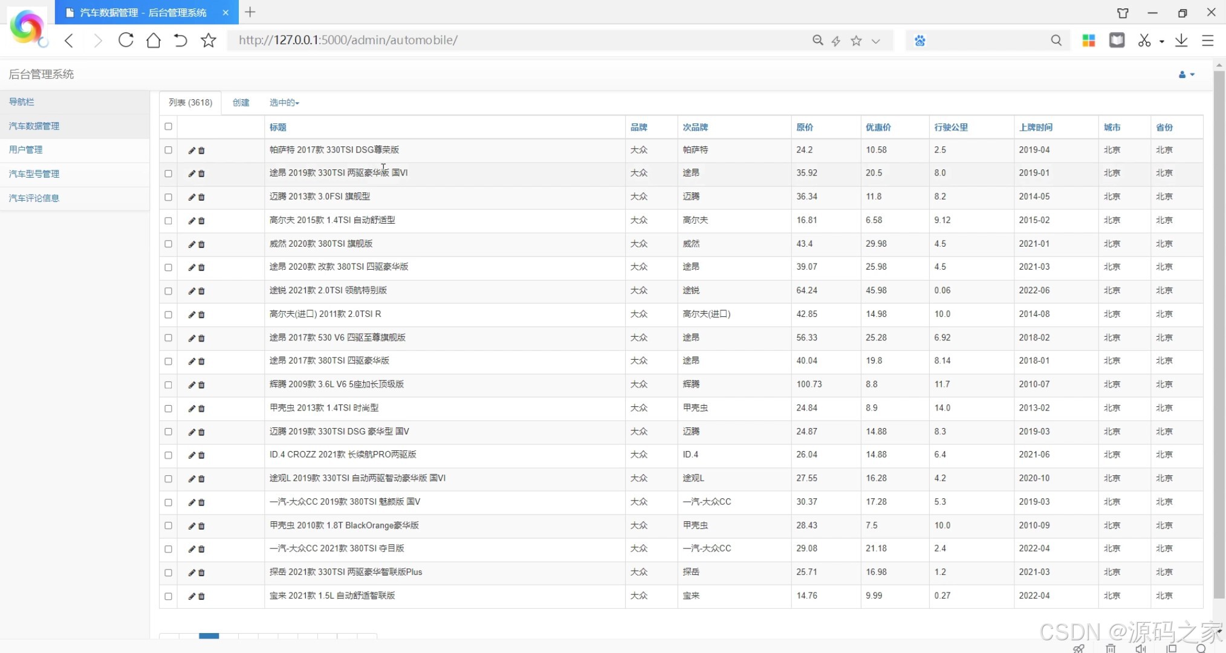Expand the user account menu dropdown

pyautogui.click(x=1186, y=74)
